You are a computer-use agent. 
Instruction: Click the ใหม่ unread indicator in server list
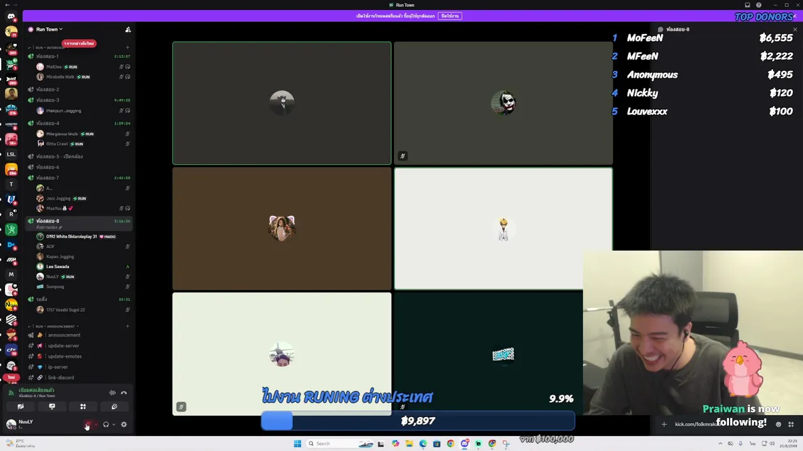pos(11,377)
